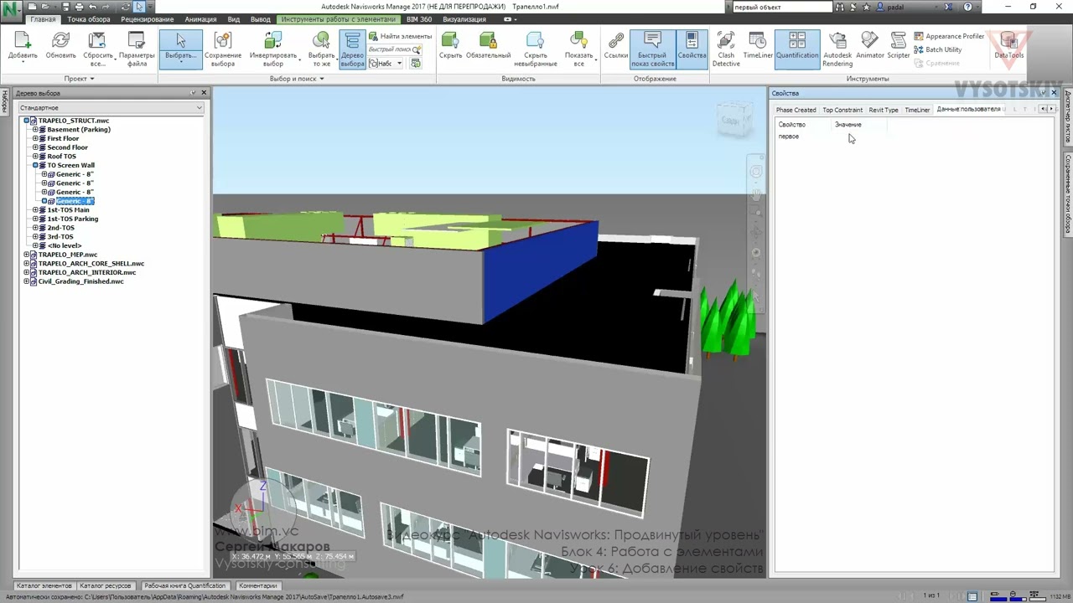Open the Анимация ribbon tab
Screen dimensions: 1073x603
[x=200, y=19]
